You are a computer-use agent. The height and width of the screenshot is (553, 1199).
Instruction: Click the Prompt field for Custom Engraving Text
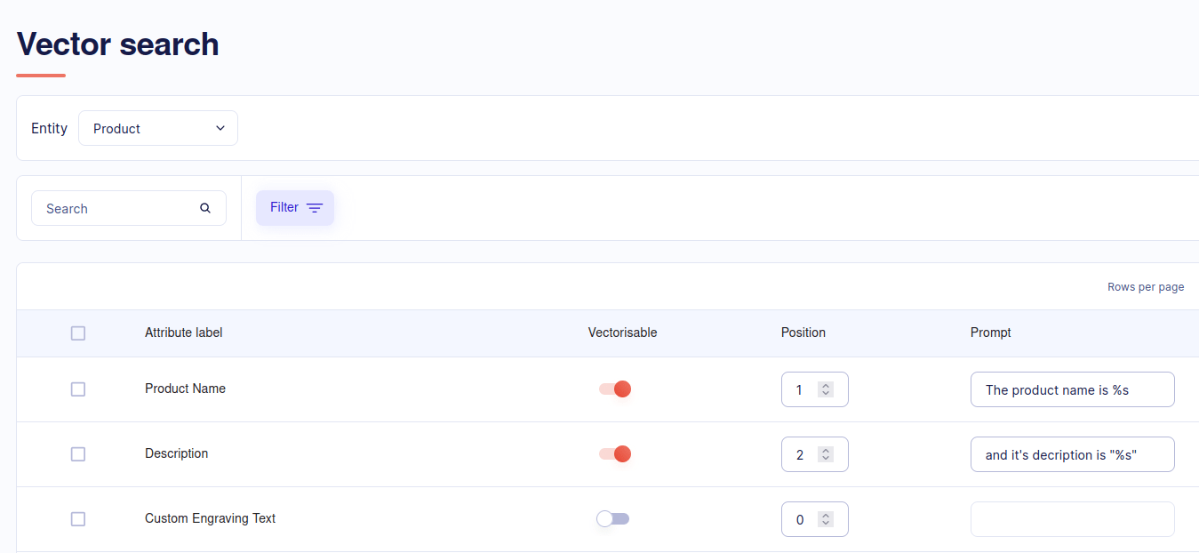pyautogui.click(x=1072, y=518)
